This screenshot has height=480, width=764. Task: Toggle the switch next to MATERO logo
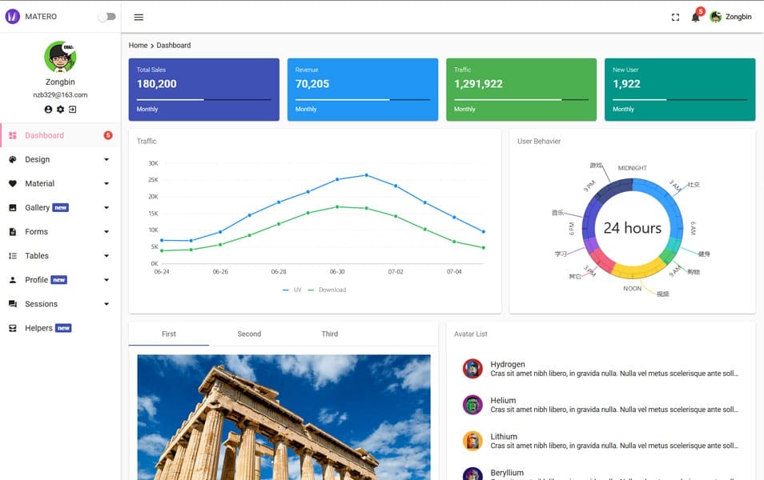(105, 15)
